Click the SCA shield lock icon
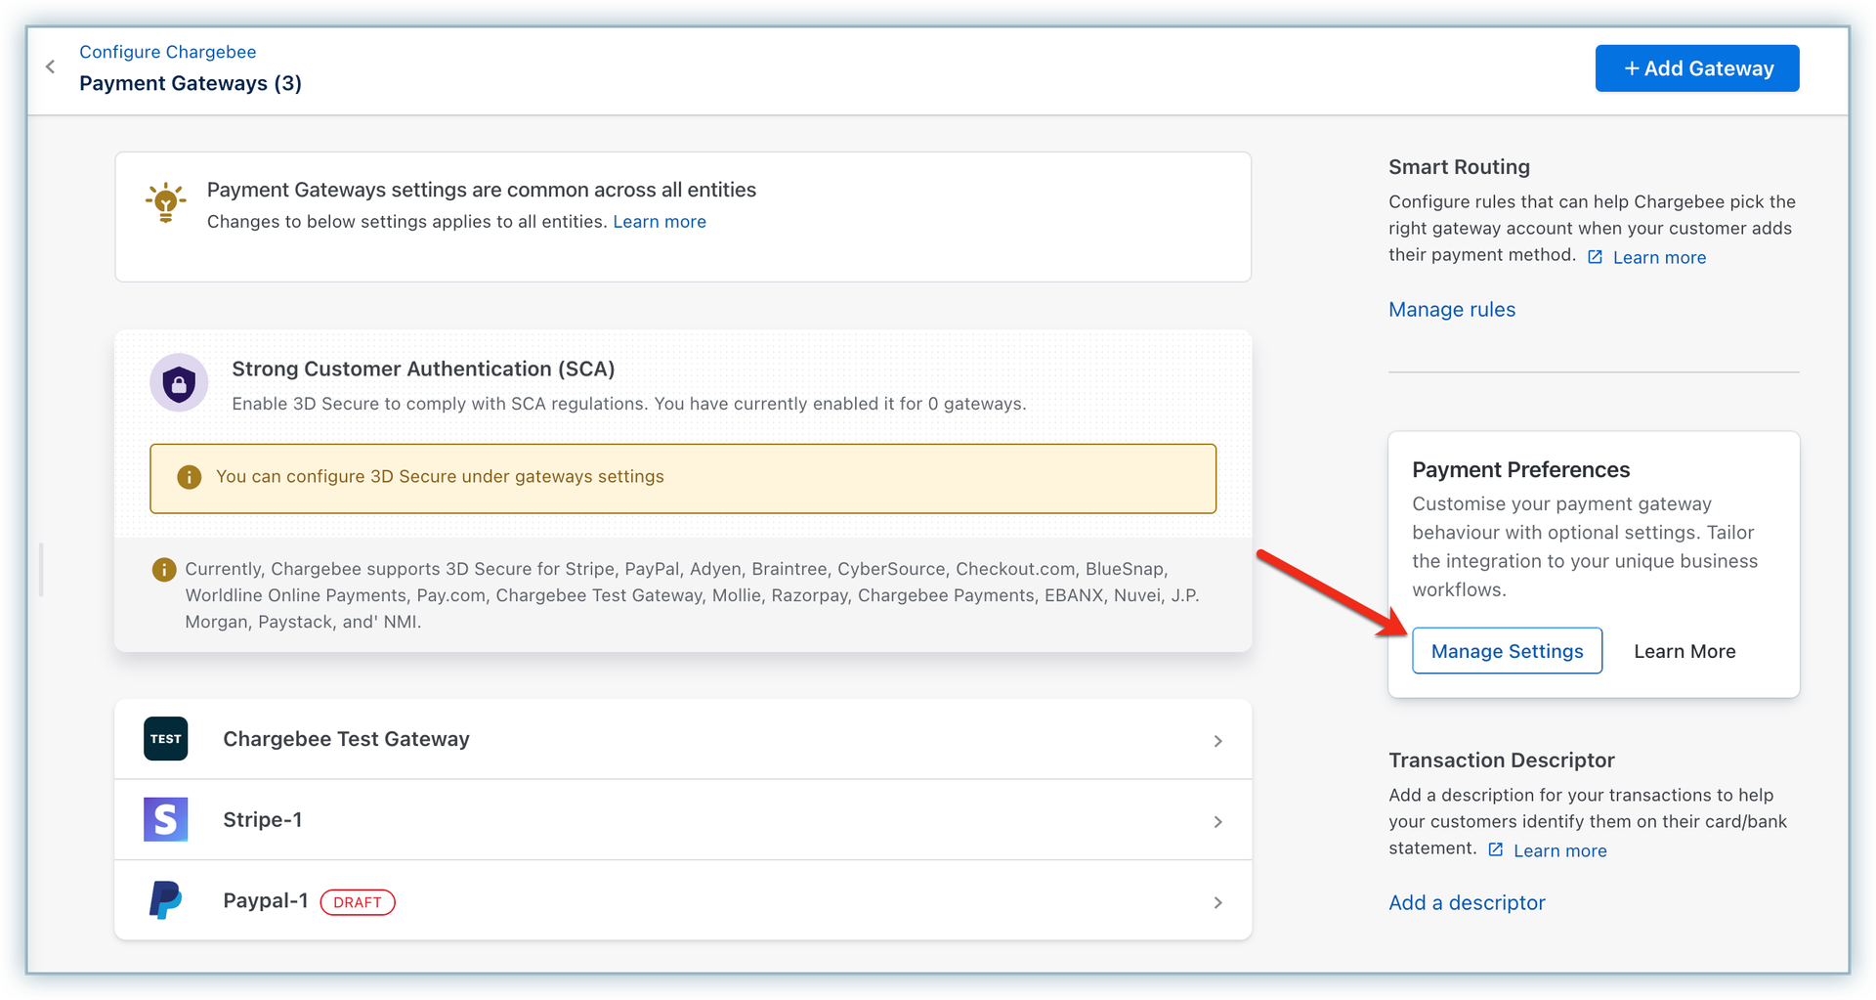Screen dimensions: 1876x1000 click(179, 383)
